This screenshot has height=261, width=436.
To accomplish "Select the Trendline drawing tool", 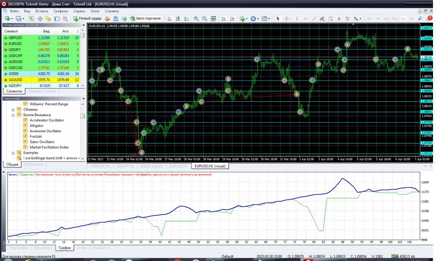I will tap(314, 19).
